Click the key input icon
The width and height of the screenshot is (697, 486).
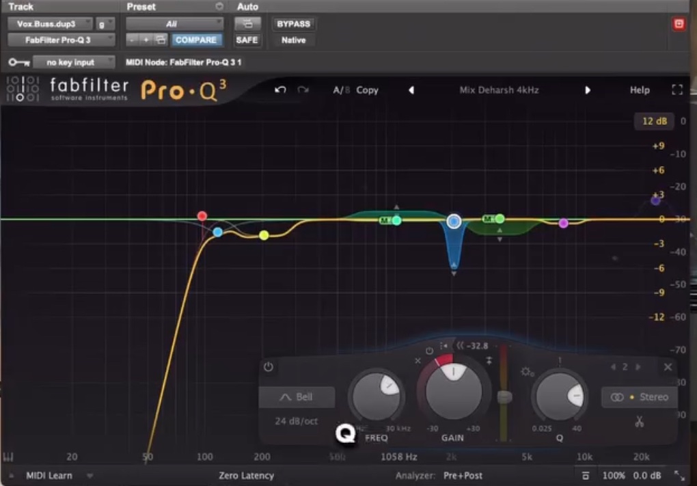point(18,62)
